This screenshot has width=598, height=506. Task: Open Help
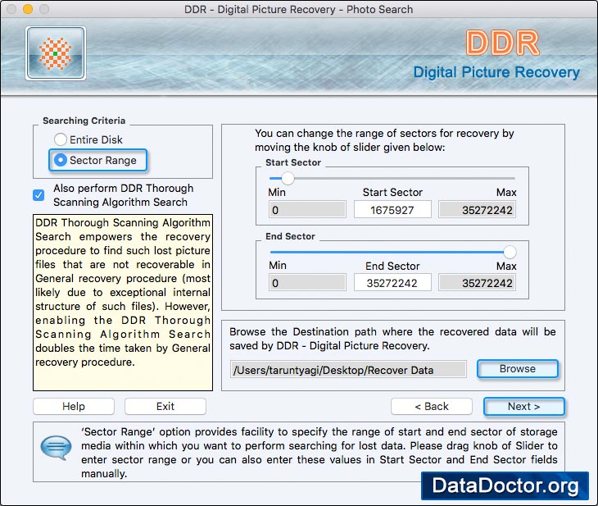click(74, 406)
